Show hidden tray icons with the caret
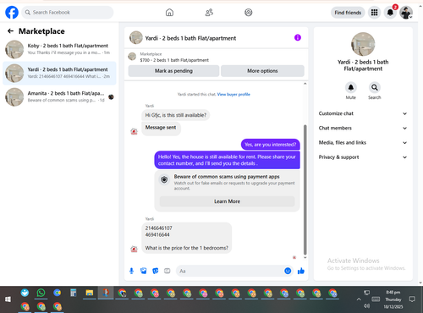The width and height of the screenshot is (423, 313). click(359, 299)
